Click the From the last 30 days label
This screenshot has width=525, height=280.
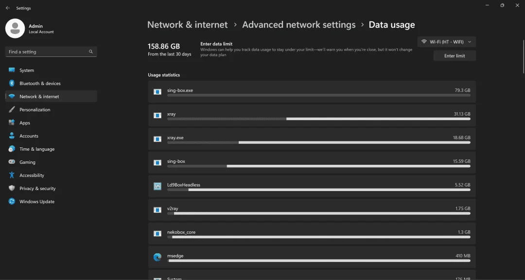tap(170, 54)
